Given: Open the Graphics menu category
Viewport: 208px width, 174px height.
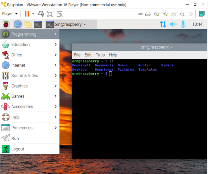Looking at the screenshot, I should point(30,86).
